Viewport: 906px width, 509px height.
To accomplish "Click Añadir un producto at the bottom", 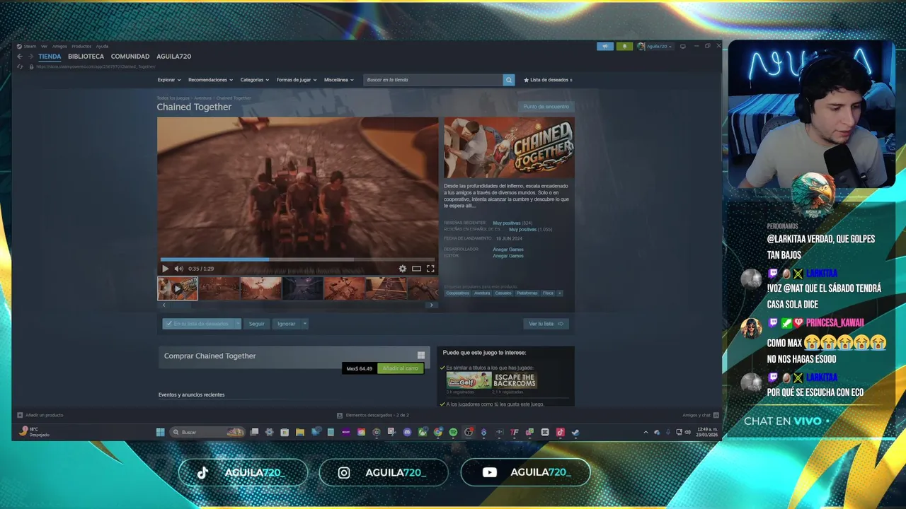I will tap(40, 415).
